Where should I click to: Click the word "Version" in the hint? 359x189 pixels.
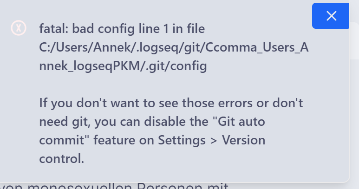pyautogui.click(x=244, y=140)
